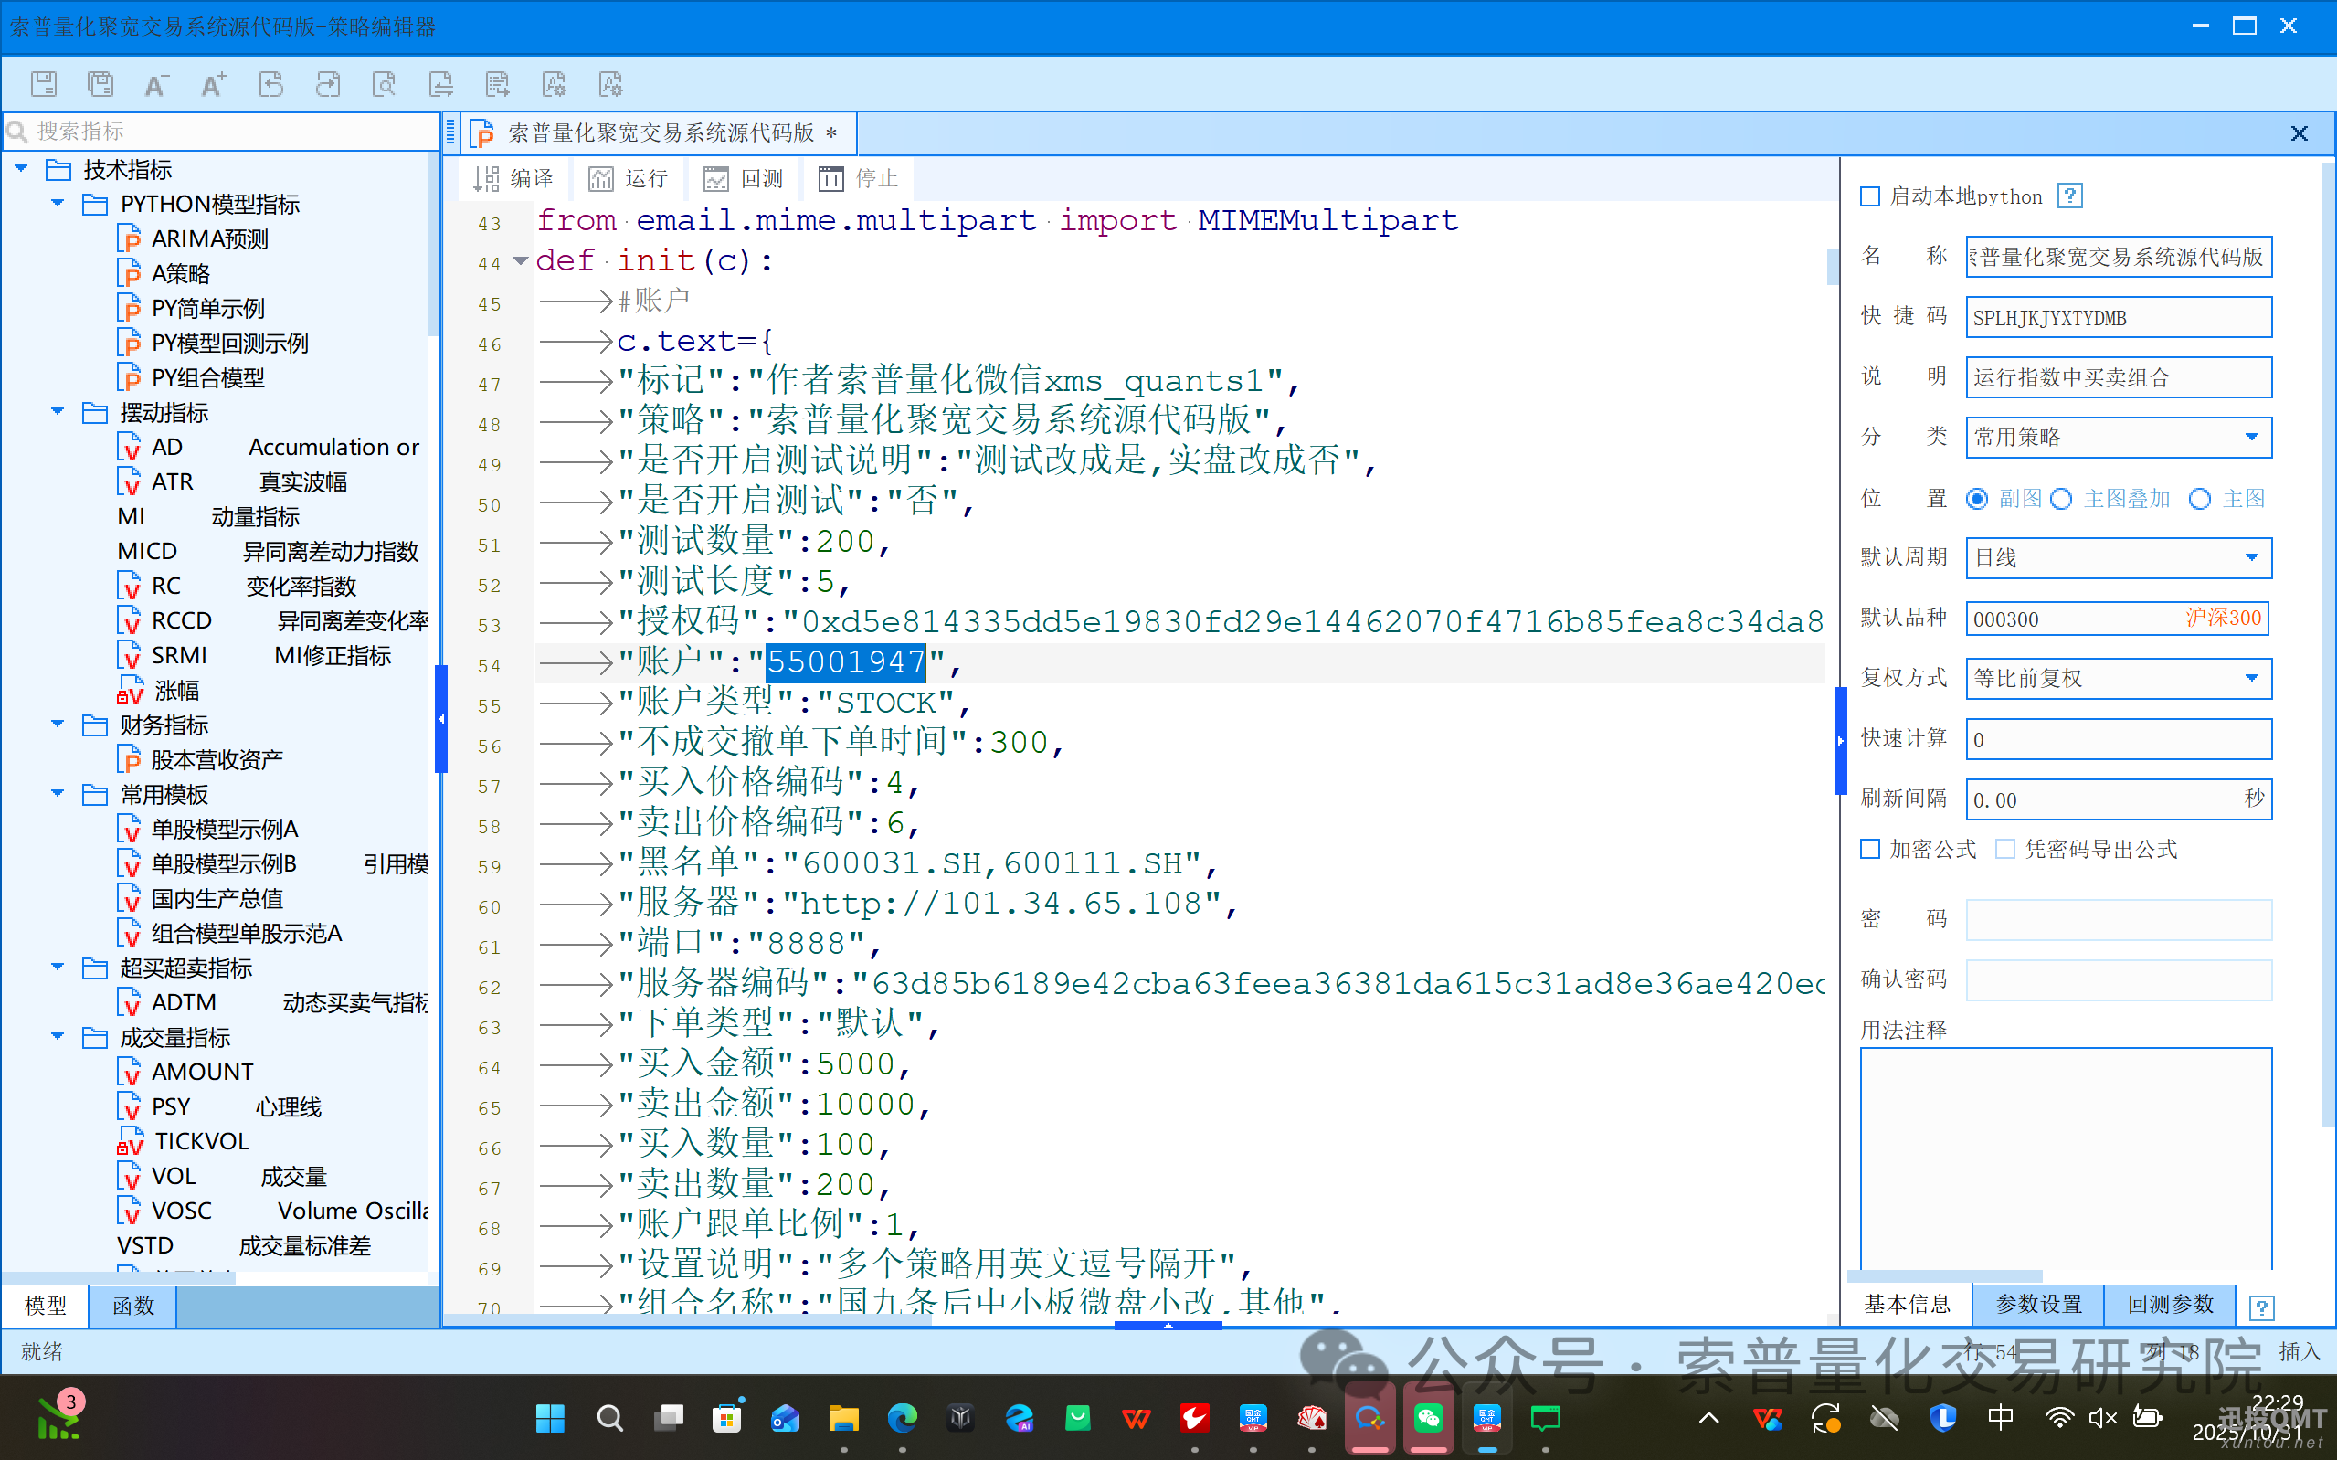Switch to the 参数设置 tab
Viewport: 2337px width, 1460px height.
point(2037,1305)
